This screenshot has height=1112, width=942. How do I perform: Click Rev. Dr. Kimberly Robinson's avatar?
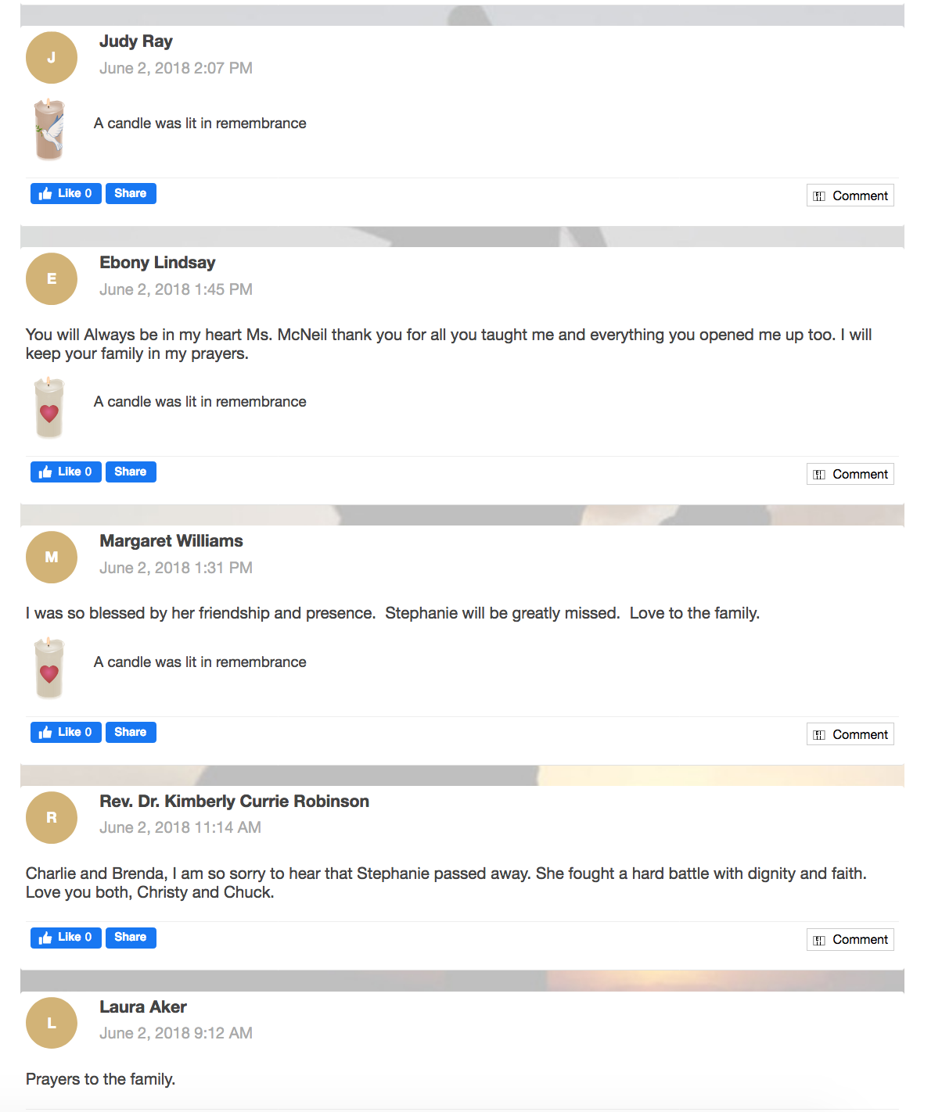point(52,818)
